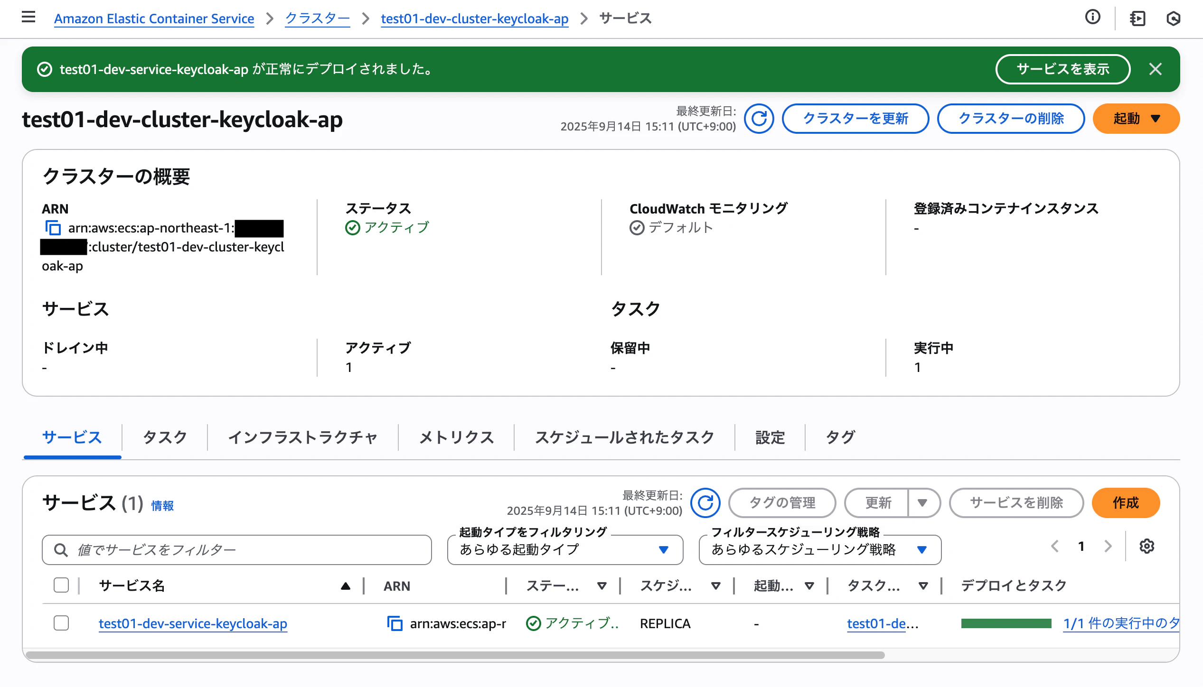The height and width of the screenshot is (687, 1203).
Task: Copy the service ARN in table row
Action: point(395,623)
